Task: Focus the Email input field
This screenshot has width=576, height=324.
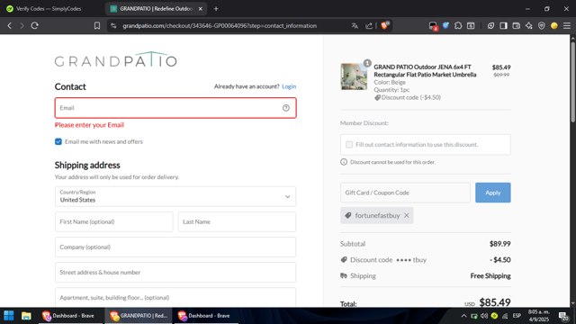Action: [x=175, y=108]
